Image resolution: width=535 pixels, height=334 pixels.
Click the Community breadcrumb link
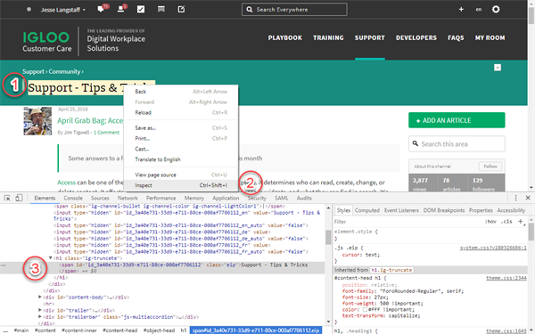(64, 71)
